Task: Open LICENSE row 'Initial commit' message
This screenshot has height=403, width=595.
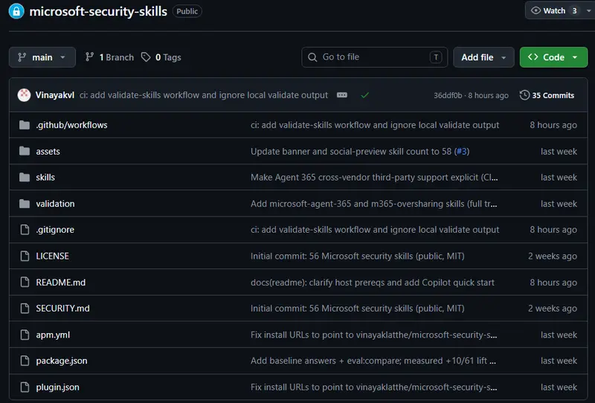Action: tap(358, 256)
